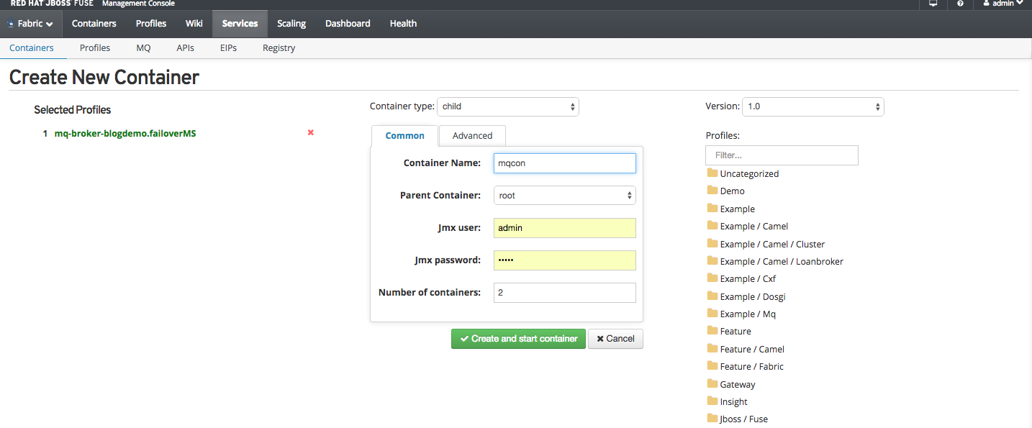The image size is (1032, 428).
Task: Open the Dashboard menu item
Action: click(348, 24)
